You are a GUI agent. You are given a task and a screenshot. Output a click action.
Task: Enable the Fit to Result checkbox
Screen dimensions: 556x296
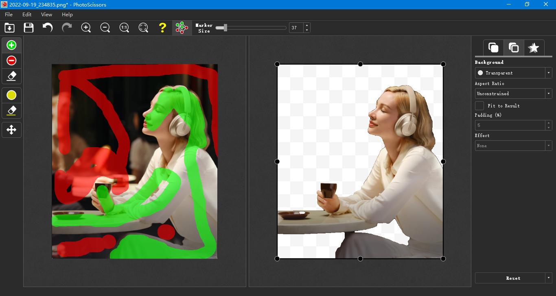point(479,106)
